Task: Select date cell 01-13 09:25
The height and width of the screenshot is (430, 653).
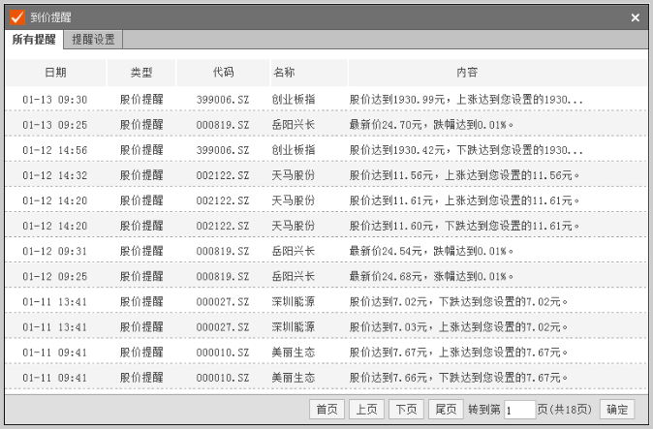Action: click(x=55, y=125)
